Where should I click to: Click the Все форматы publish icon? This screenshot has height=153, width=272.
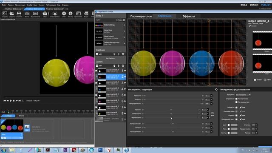(x=55, y=14)
